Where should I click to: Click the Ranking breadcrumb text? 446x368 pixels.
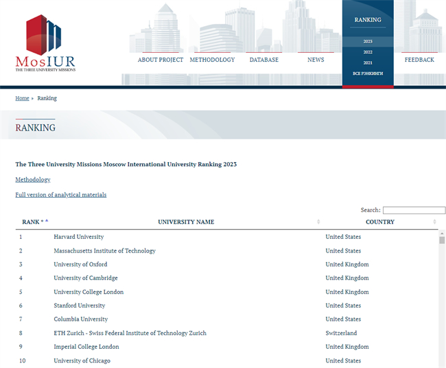point(47,98)
